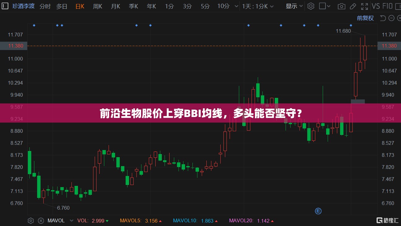Viewport: 401px width, 226px height.
Task: Select the 月K period tab
Action: pos(115,6)
